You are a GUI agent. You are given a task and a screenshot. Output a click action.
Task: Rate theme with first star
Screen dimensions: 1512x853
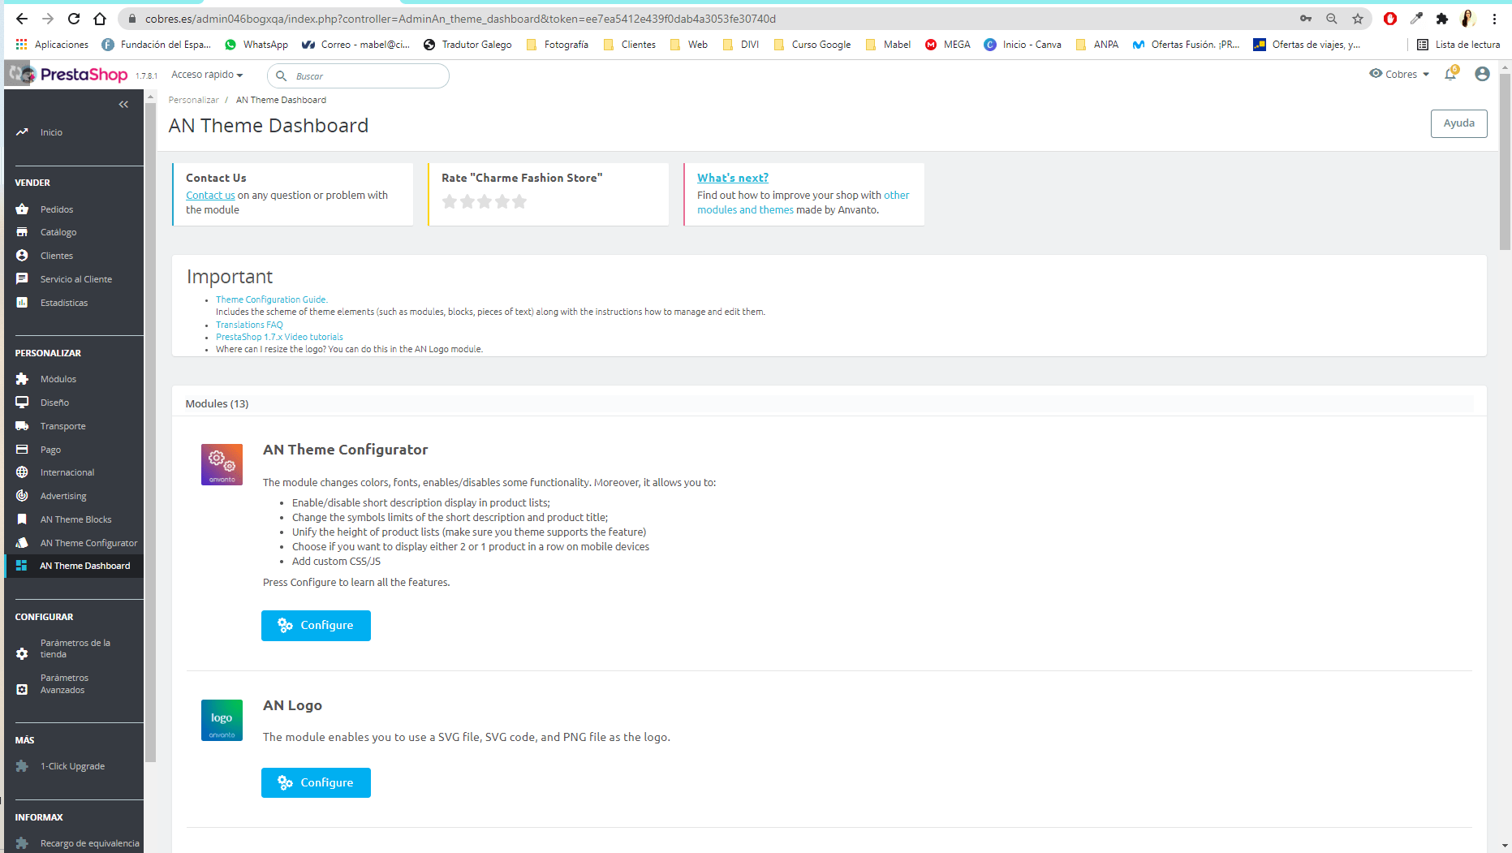click(450, 201)
